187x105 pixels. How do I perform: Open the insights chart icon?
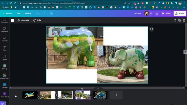click(157, 13)
